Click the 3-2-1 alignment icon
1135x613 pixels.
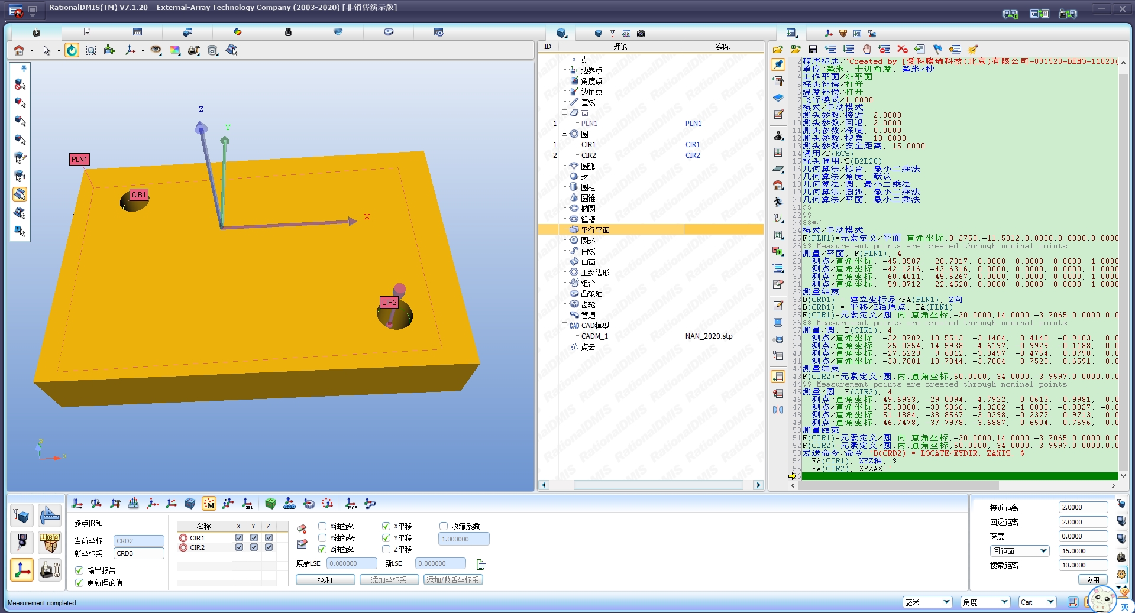pos(247,504)
